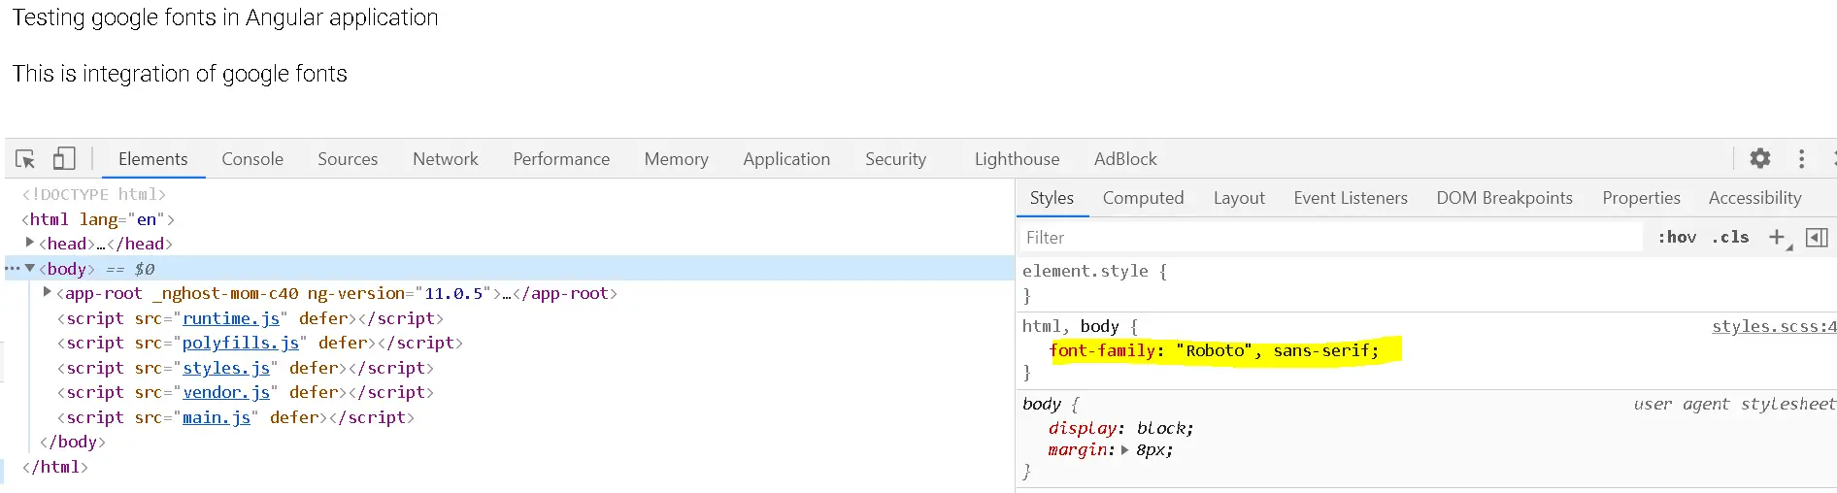
Task: Select the closing </body> tag row
Action: click(72, 442)
